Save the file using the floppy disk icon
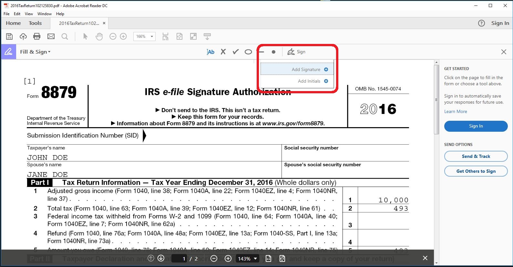 pyautogui.click(x=9, y=36)
